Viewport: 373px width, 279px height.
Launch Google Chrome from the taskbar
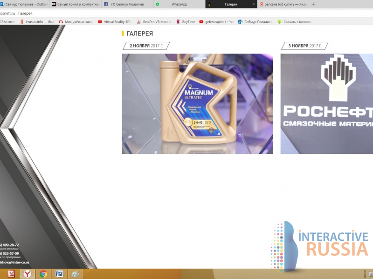pyautogui.click(x=43, y=274)
